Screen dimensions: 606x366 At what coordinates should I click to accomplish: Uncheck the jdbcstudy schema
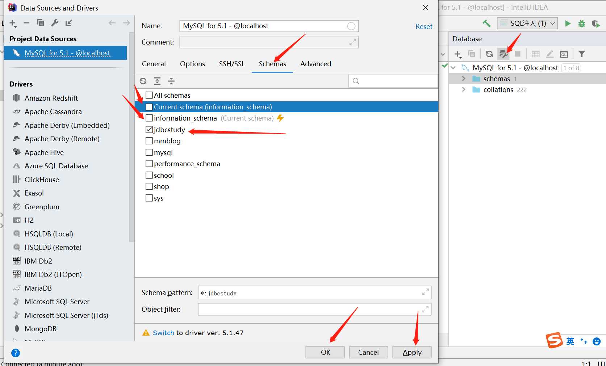149,130
